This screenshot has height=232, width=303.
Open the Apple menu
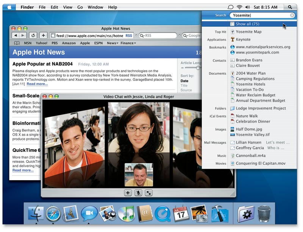click(x=9, y=7)
